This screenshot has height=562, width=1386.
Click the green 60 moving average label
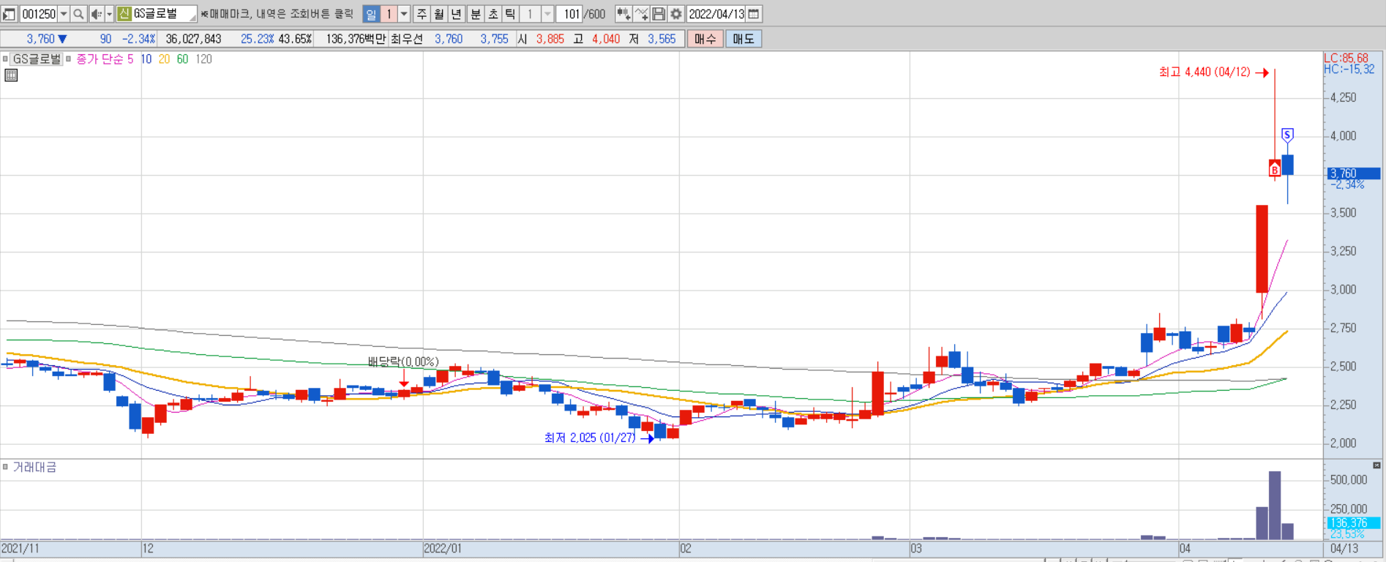pos(182,59)
